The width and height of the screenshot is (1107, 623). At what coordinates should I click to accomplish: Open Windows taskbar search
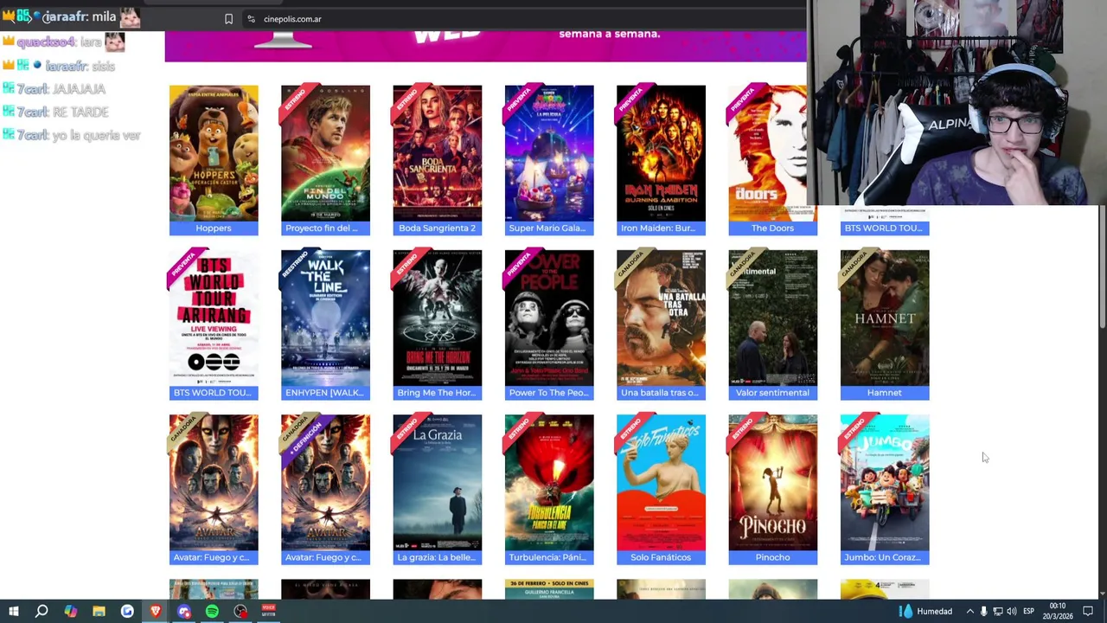[42, 612]
